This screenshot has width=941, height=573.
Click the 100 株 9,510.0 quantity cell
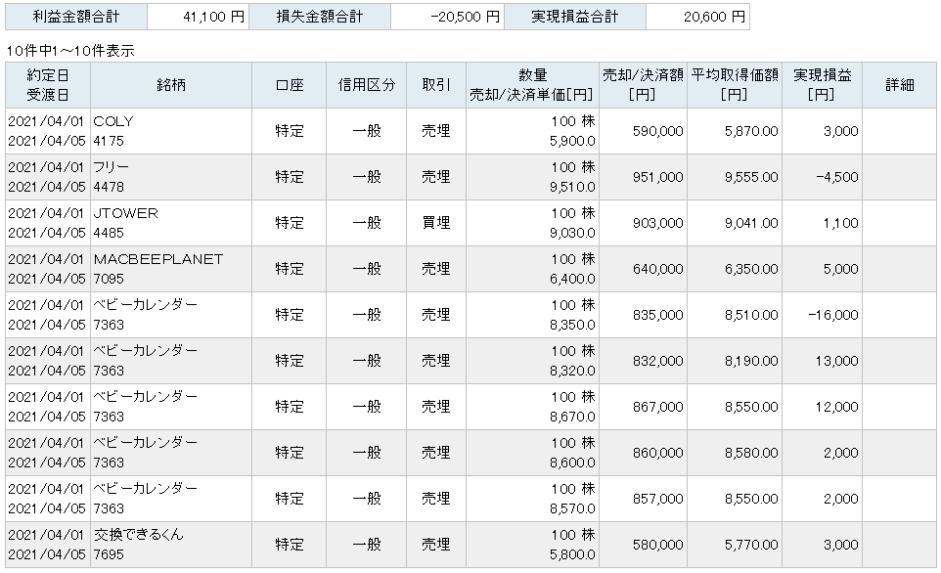point(532,177)
